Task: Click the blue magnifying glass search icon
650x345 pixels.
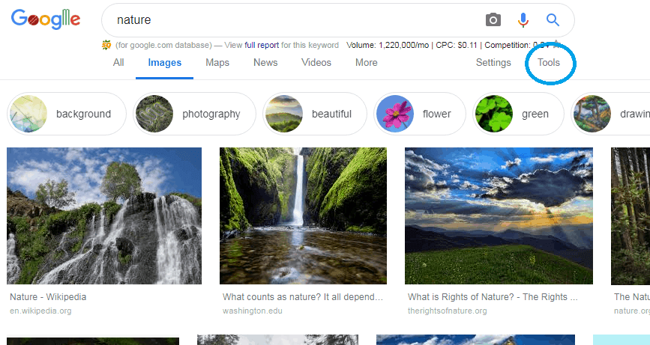Action: 553,20
